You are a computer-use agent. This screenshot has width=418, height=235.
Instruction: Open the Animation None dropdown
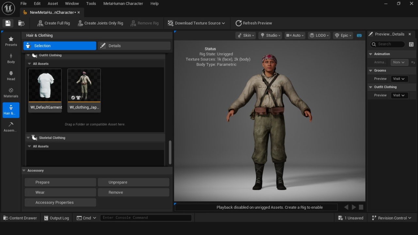pos(399,62)
